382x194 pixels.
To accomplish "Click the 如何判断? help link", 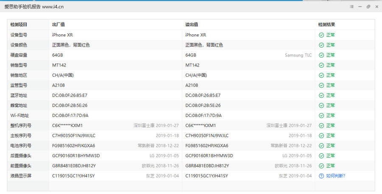I will [x=336, y=176].
